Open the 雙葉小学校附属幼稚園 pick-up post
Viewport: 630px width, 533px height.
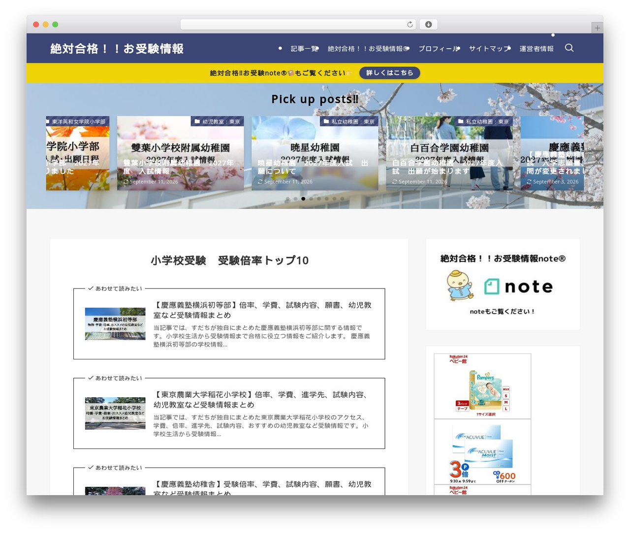coord(181,153)
